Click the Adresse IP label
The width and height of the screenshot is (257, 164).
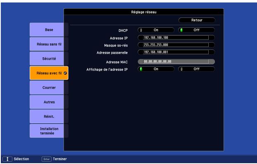click(119, 38)
